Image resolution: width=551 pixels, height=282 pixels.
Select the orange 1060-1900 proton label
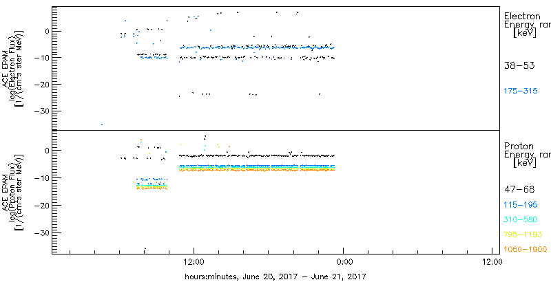tap(526, 250)
